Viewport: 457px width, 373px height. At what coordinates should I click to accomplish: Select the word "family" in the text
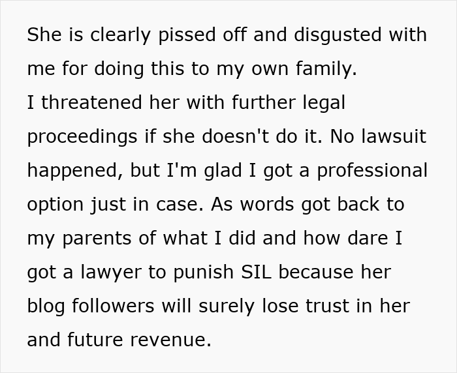[324, 68]
